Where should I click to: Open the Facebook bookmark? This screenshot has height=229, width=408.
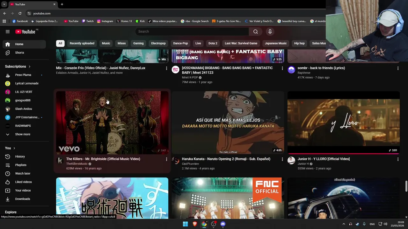pyautogui.click(x=20, y=21)
